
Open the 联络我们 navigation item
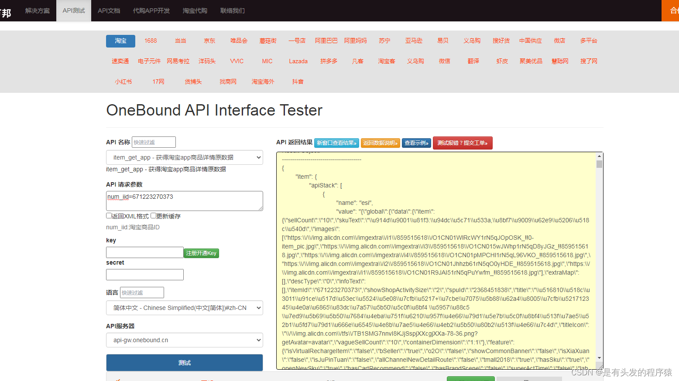point(233,10)
